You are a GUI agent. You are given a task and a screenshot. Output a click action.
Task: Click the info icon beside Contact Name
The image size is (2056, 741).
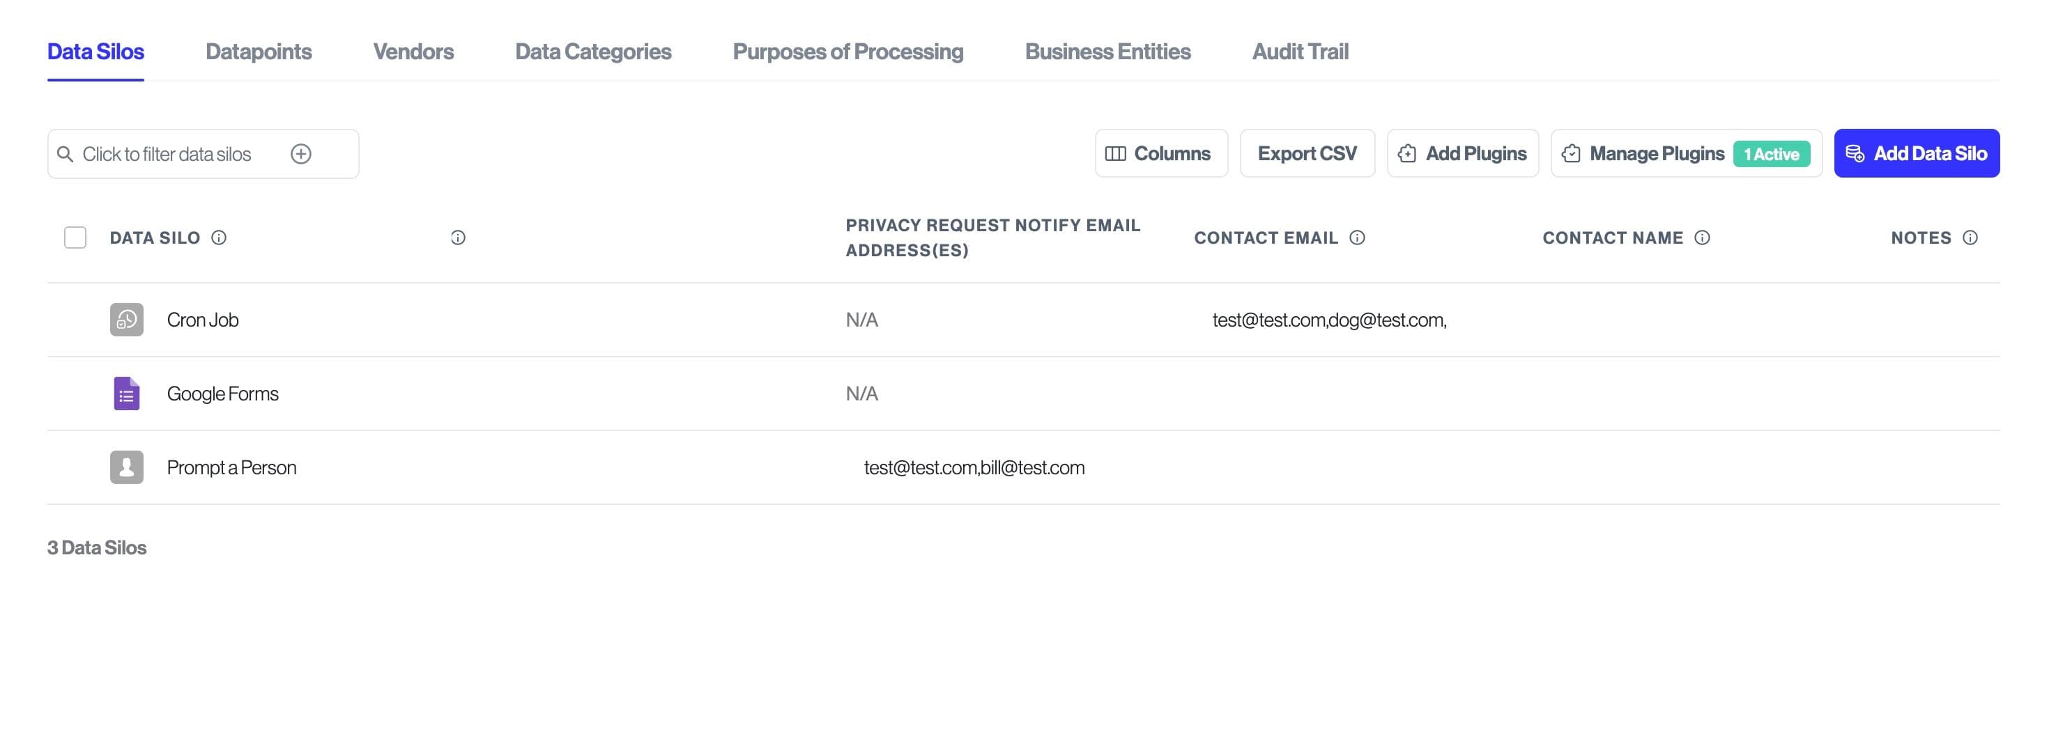pos(1702,237)
